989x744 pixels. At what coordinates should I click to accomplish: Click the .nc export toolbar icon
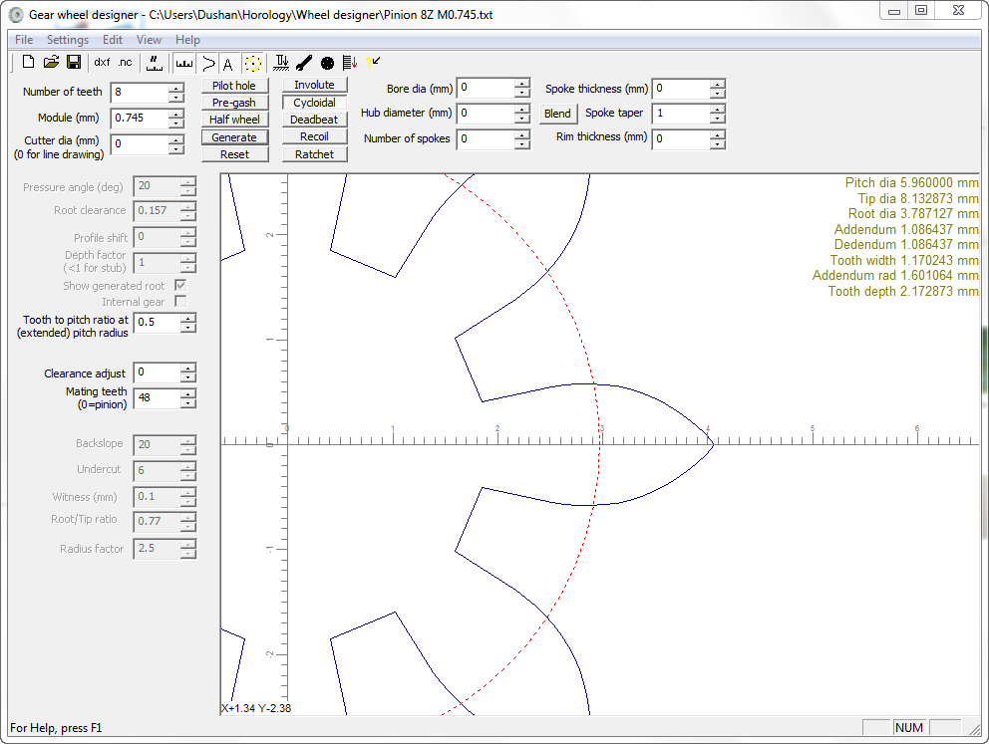124,63
